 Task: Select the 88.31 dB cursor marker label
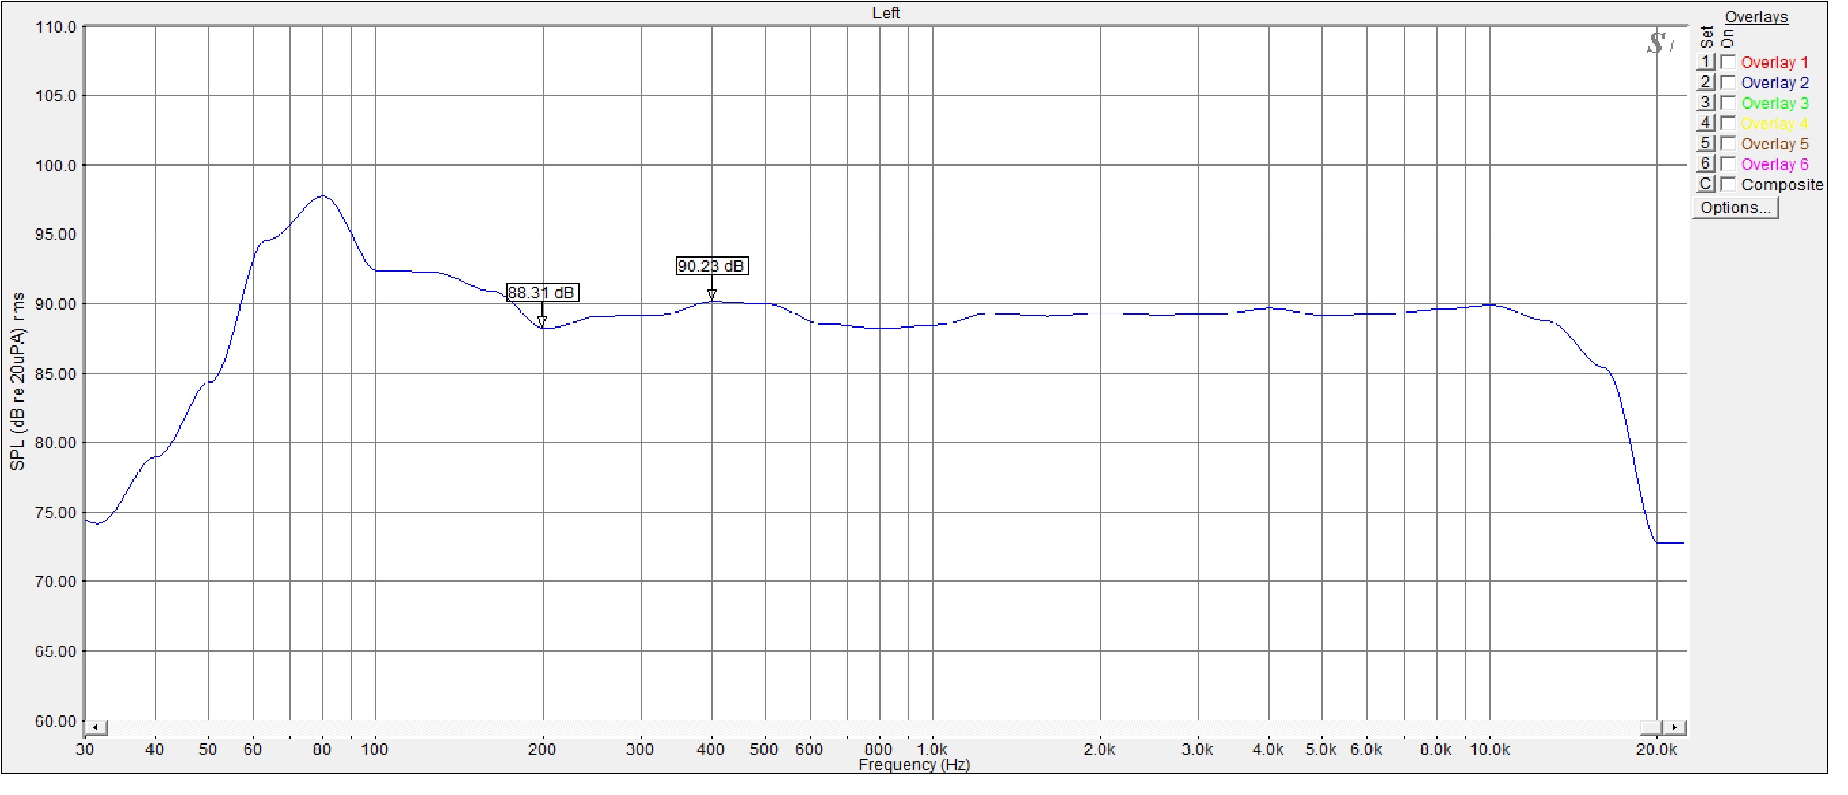(x=541, y=293)
